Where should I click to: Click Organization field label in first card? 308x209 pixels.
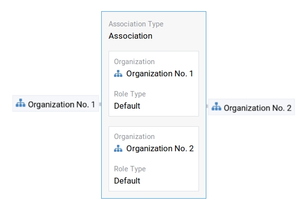click(x=134, y=62)
